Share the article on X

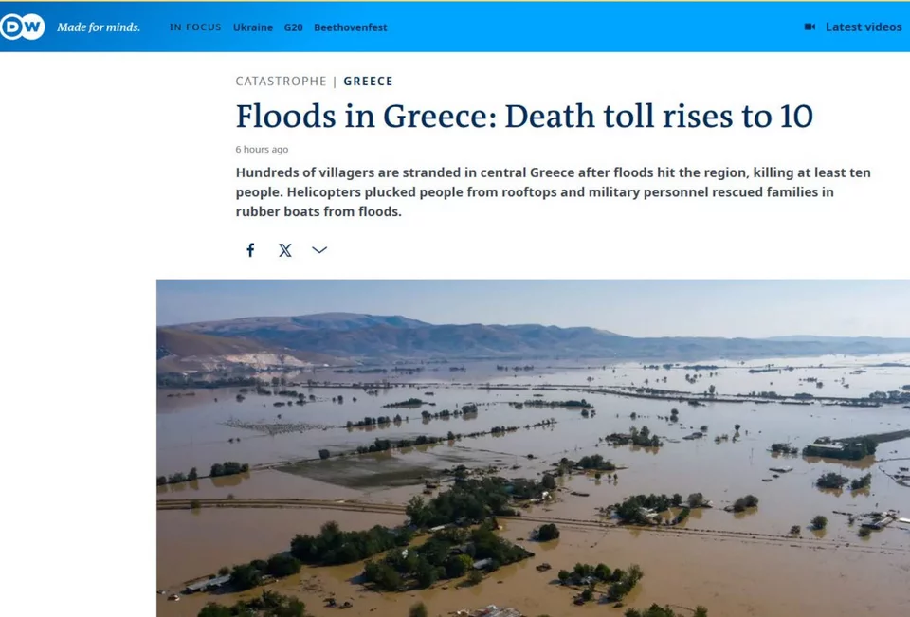[x=285, y=250]
